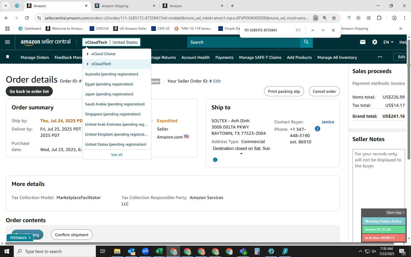Go back with the browser back arrow
Viewport: 411px width, 257px height.
[6, 18]
